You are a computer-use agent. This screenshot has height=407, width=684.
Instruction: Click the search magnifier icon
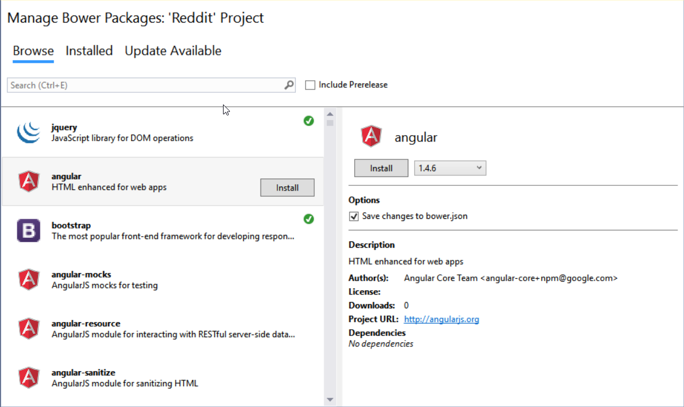coord(289,85)
